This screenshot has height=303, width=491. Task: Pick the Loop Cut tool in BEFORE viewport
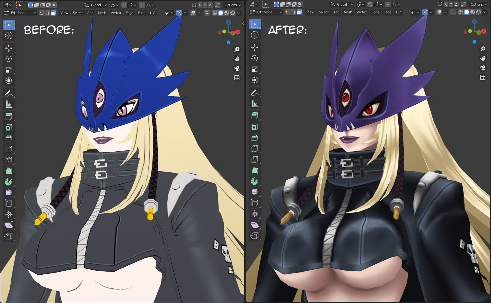click(x=9, y=149)
